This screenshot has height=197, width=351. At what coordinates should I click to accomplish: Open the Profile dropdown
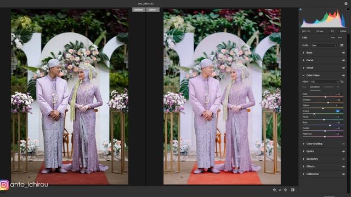coord(324,45)
